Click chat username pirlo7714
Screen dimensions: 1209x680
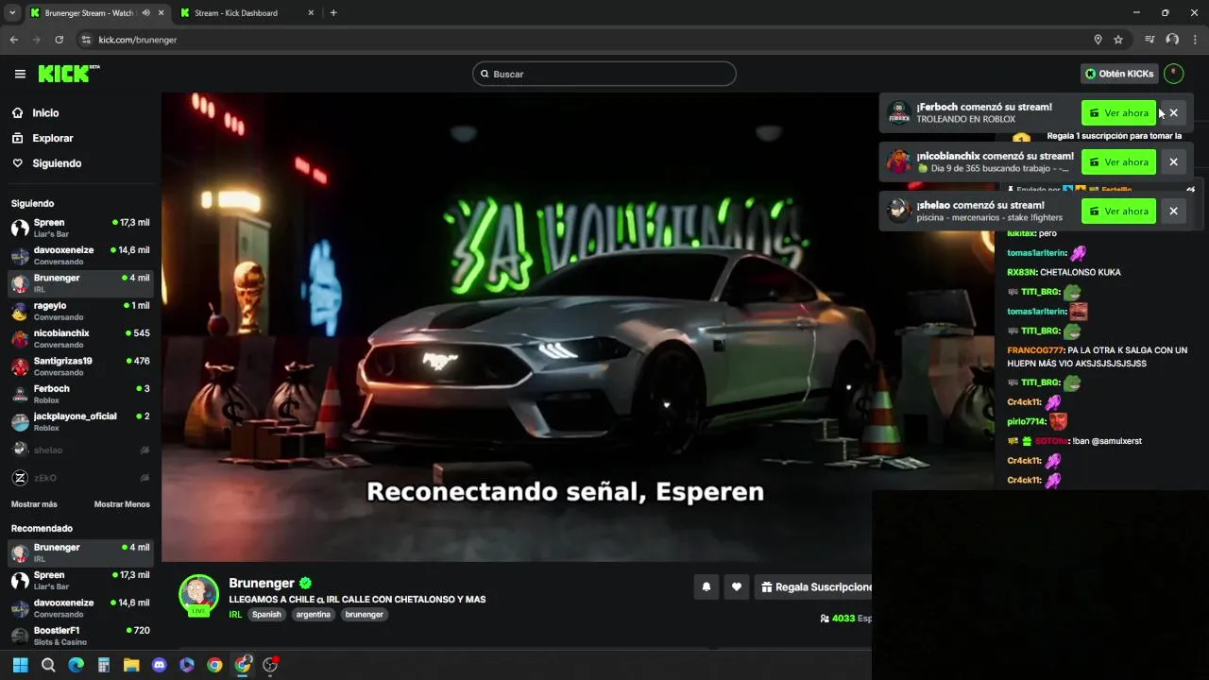(x=1026, y=421)
